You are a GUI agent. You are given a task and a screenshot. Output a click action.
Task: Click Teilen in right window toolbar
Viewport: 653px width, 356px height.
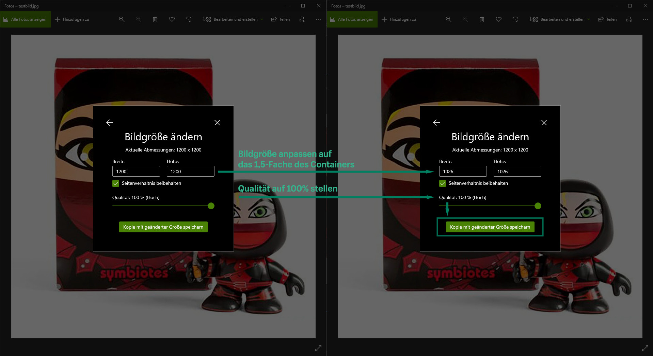(x=607, y=19)
